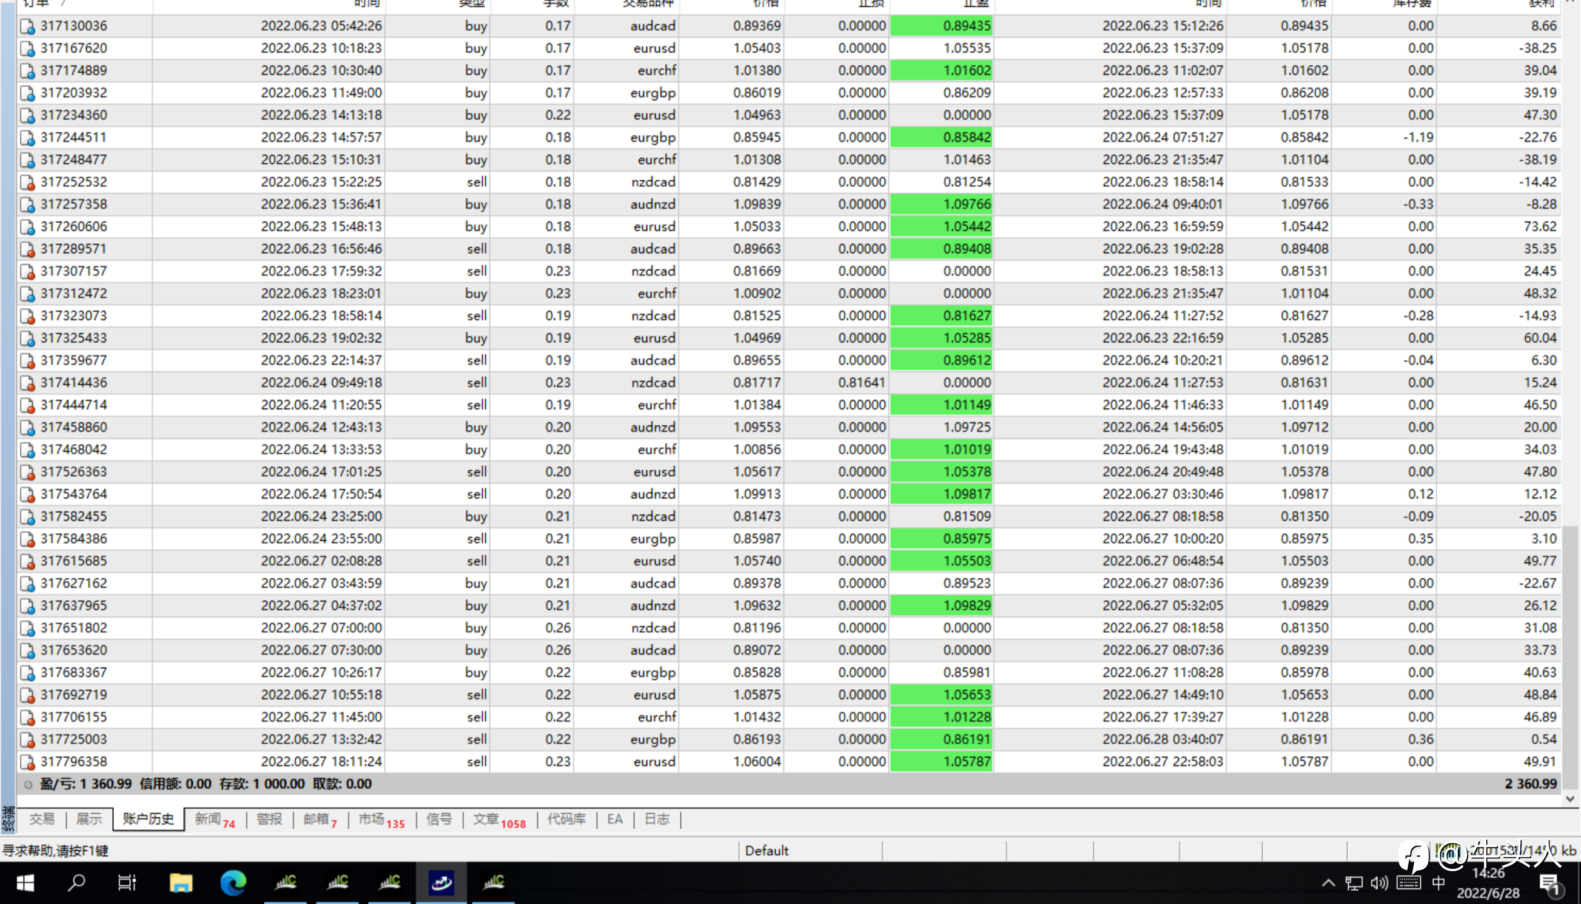Open the volume control in the system tray
Image resolution: width=1581 pixels, height=904 pixels.
point(1380,883)
